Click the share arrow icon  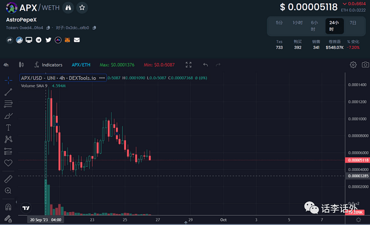coord(9,40)
